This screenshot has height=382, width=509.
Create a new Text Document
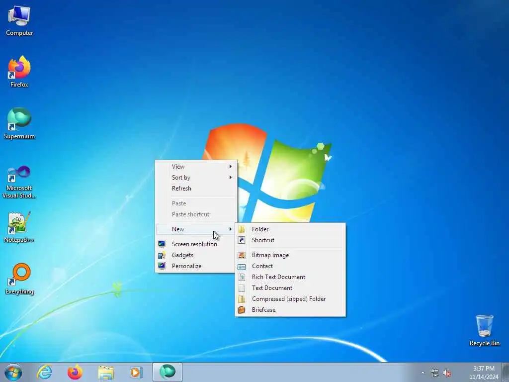click(x=290, y=288)
